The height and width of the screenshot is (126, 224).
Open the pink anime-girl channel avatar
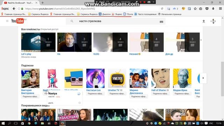click(x=52, y=78)
